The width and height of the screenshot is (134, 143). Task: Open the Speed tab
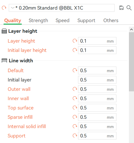point(63,21)
